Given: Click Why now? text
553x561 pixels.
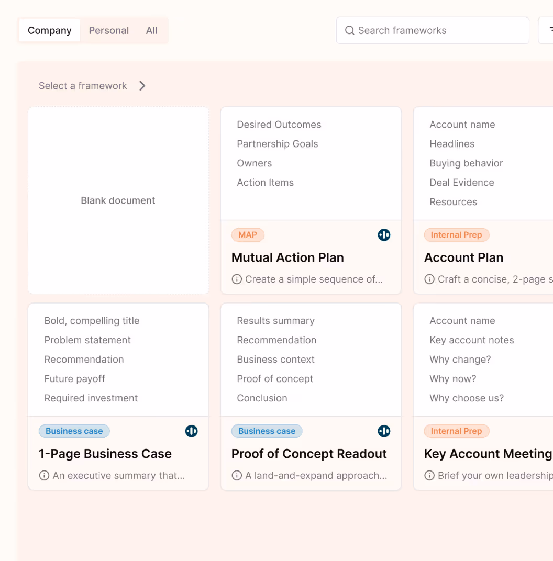Looking at the screenshot, I should click(x=453, y=378).
